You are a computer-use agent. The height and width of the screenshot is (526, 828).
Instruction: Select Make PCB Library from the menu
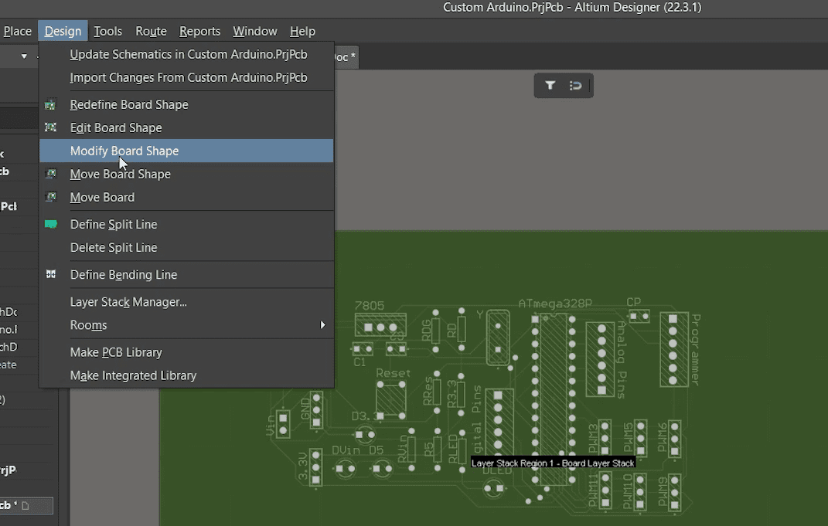point(115,352)
